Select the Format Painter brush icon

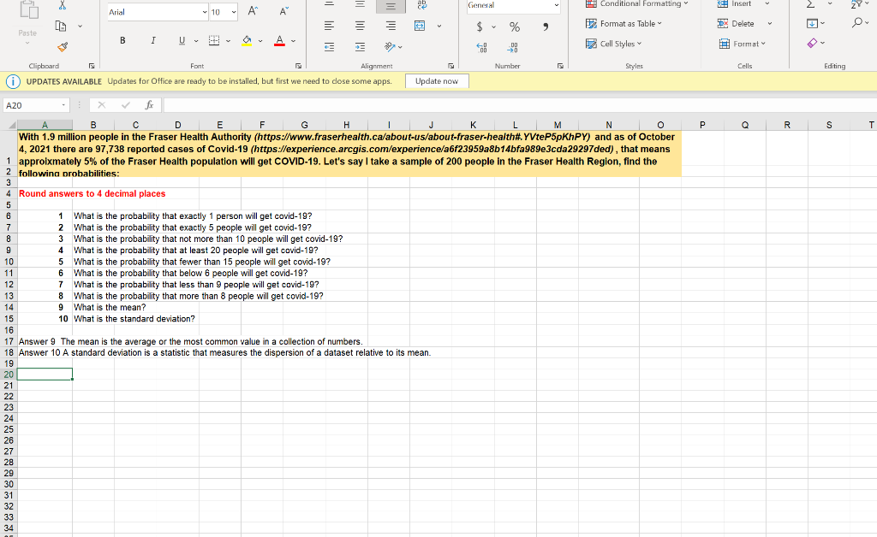(x=63, y=47)
